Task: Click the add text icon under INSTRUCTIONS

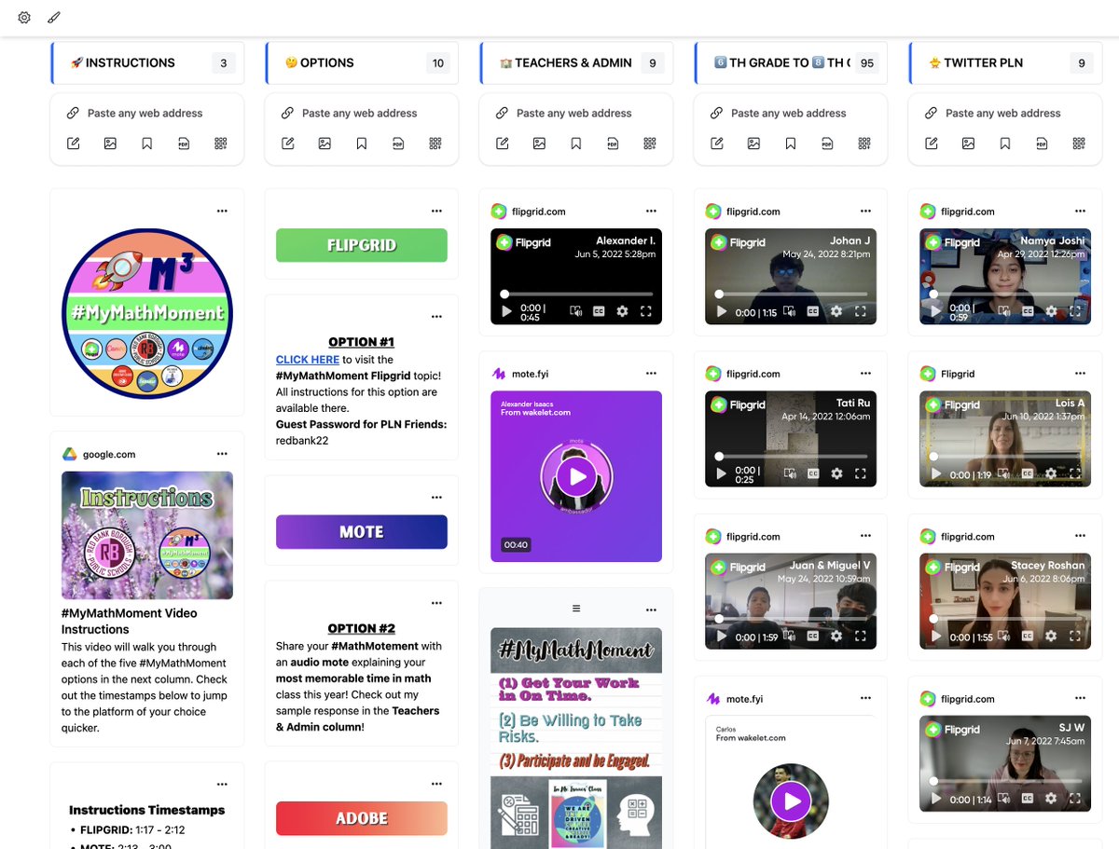Action: (73, 144)
